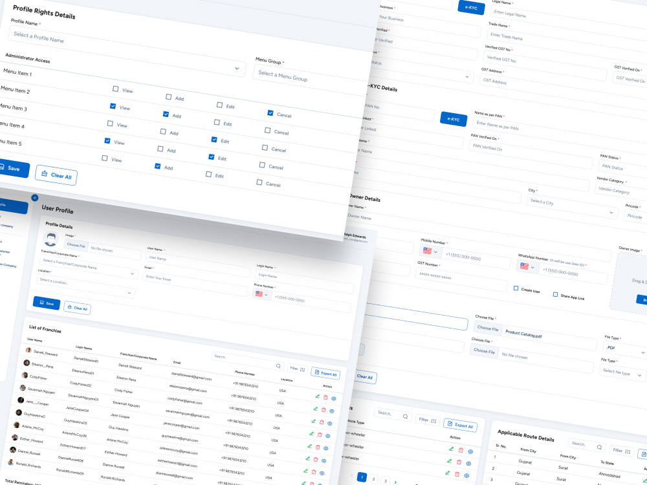Click the magnifier icon in Applicable Route Details search

click(x=600, y=447)
